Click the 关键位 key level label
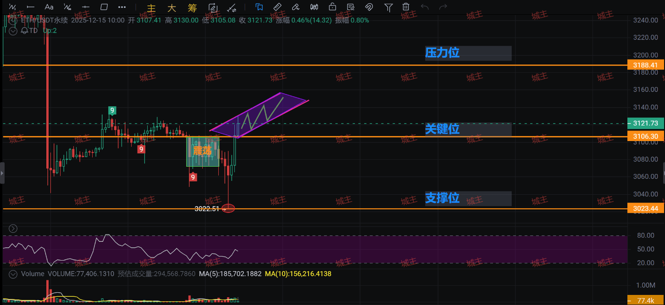The height and width of the screenshot is (305, 665). point(442,129)
